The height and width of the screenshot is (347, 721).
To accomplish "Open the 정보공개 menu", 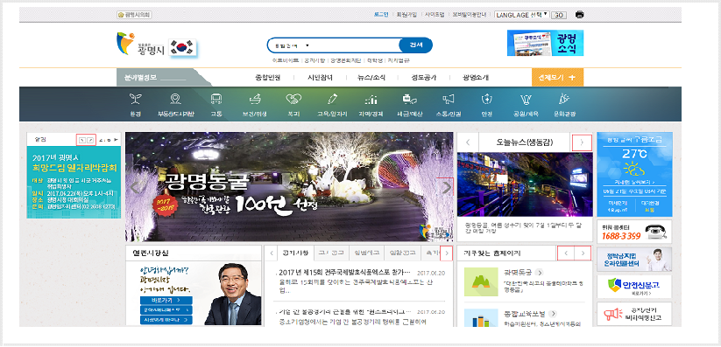I will click(424, 78).
